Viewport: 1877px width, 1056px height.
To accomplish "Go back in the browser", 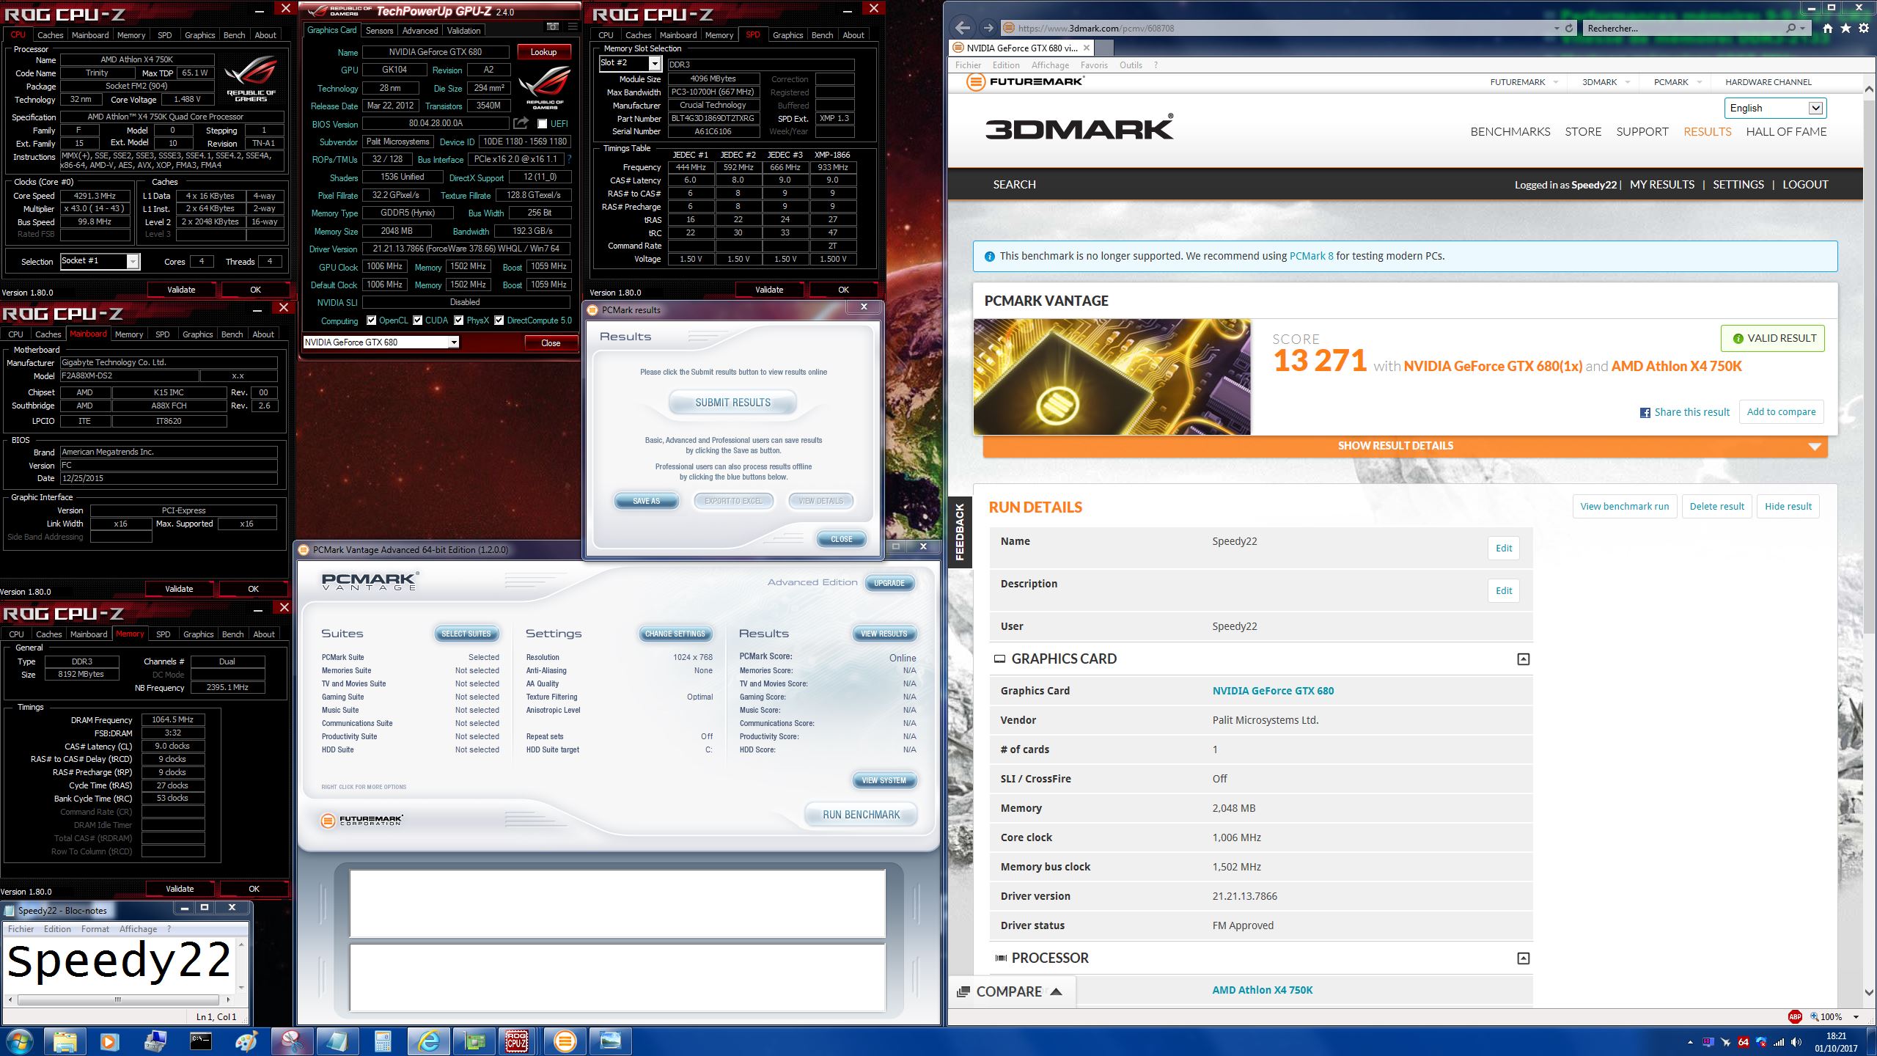I will pos(963,28).
